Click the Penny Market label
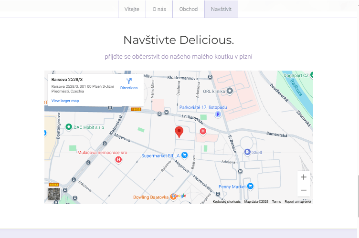Viewport: 359px width, 238px height. click(x=232, y=187)
